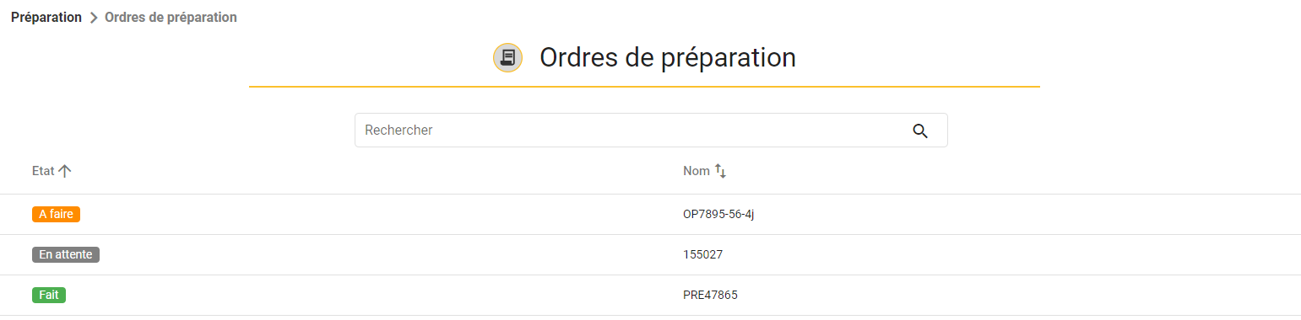Click the breadcrumb chevron separator

[x=94, y=18]
